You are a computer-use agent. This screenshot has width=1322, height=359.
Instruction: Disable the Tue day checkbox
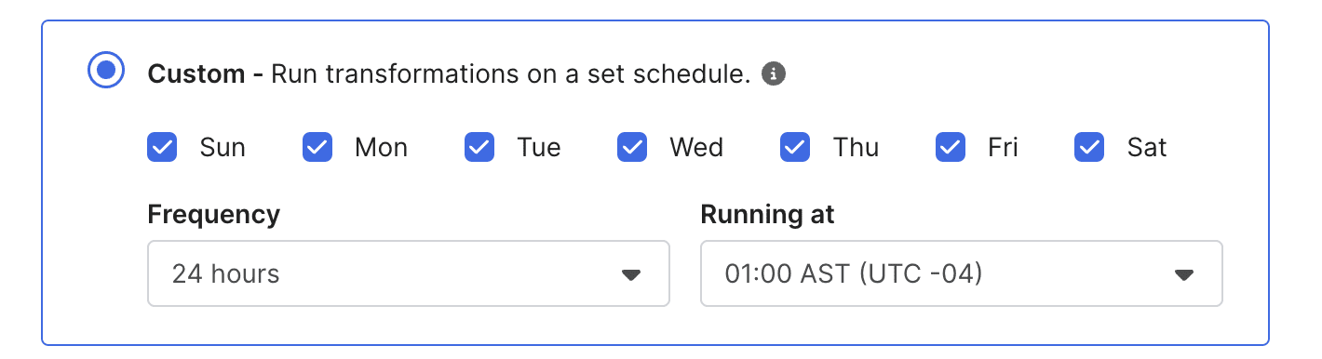tap(479, 147)
